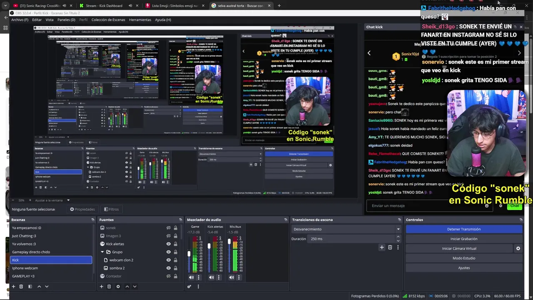Mute the Mic/Aux audio channel

[x=232, y=277]
